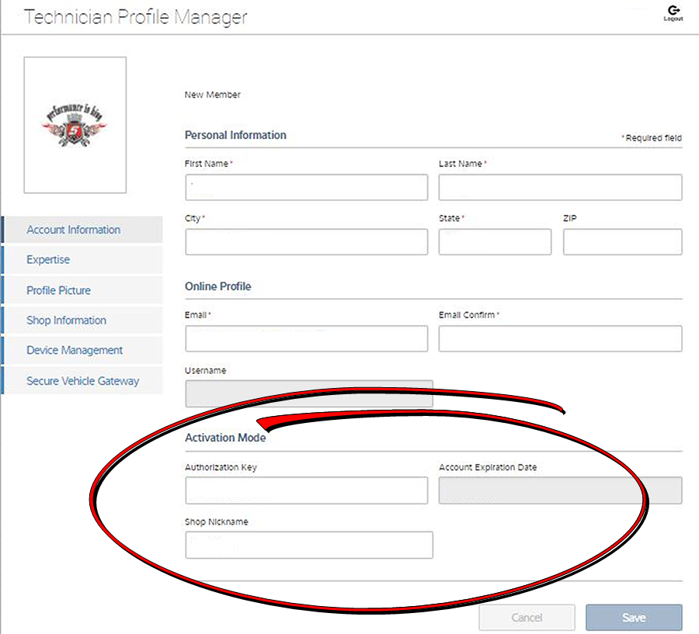
Task: Click the profile picture logo thumbnail
Action: 75,125
